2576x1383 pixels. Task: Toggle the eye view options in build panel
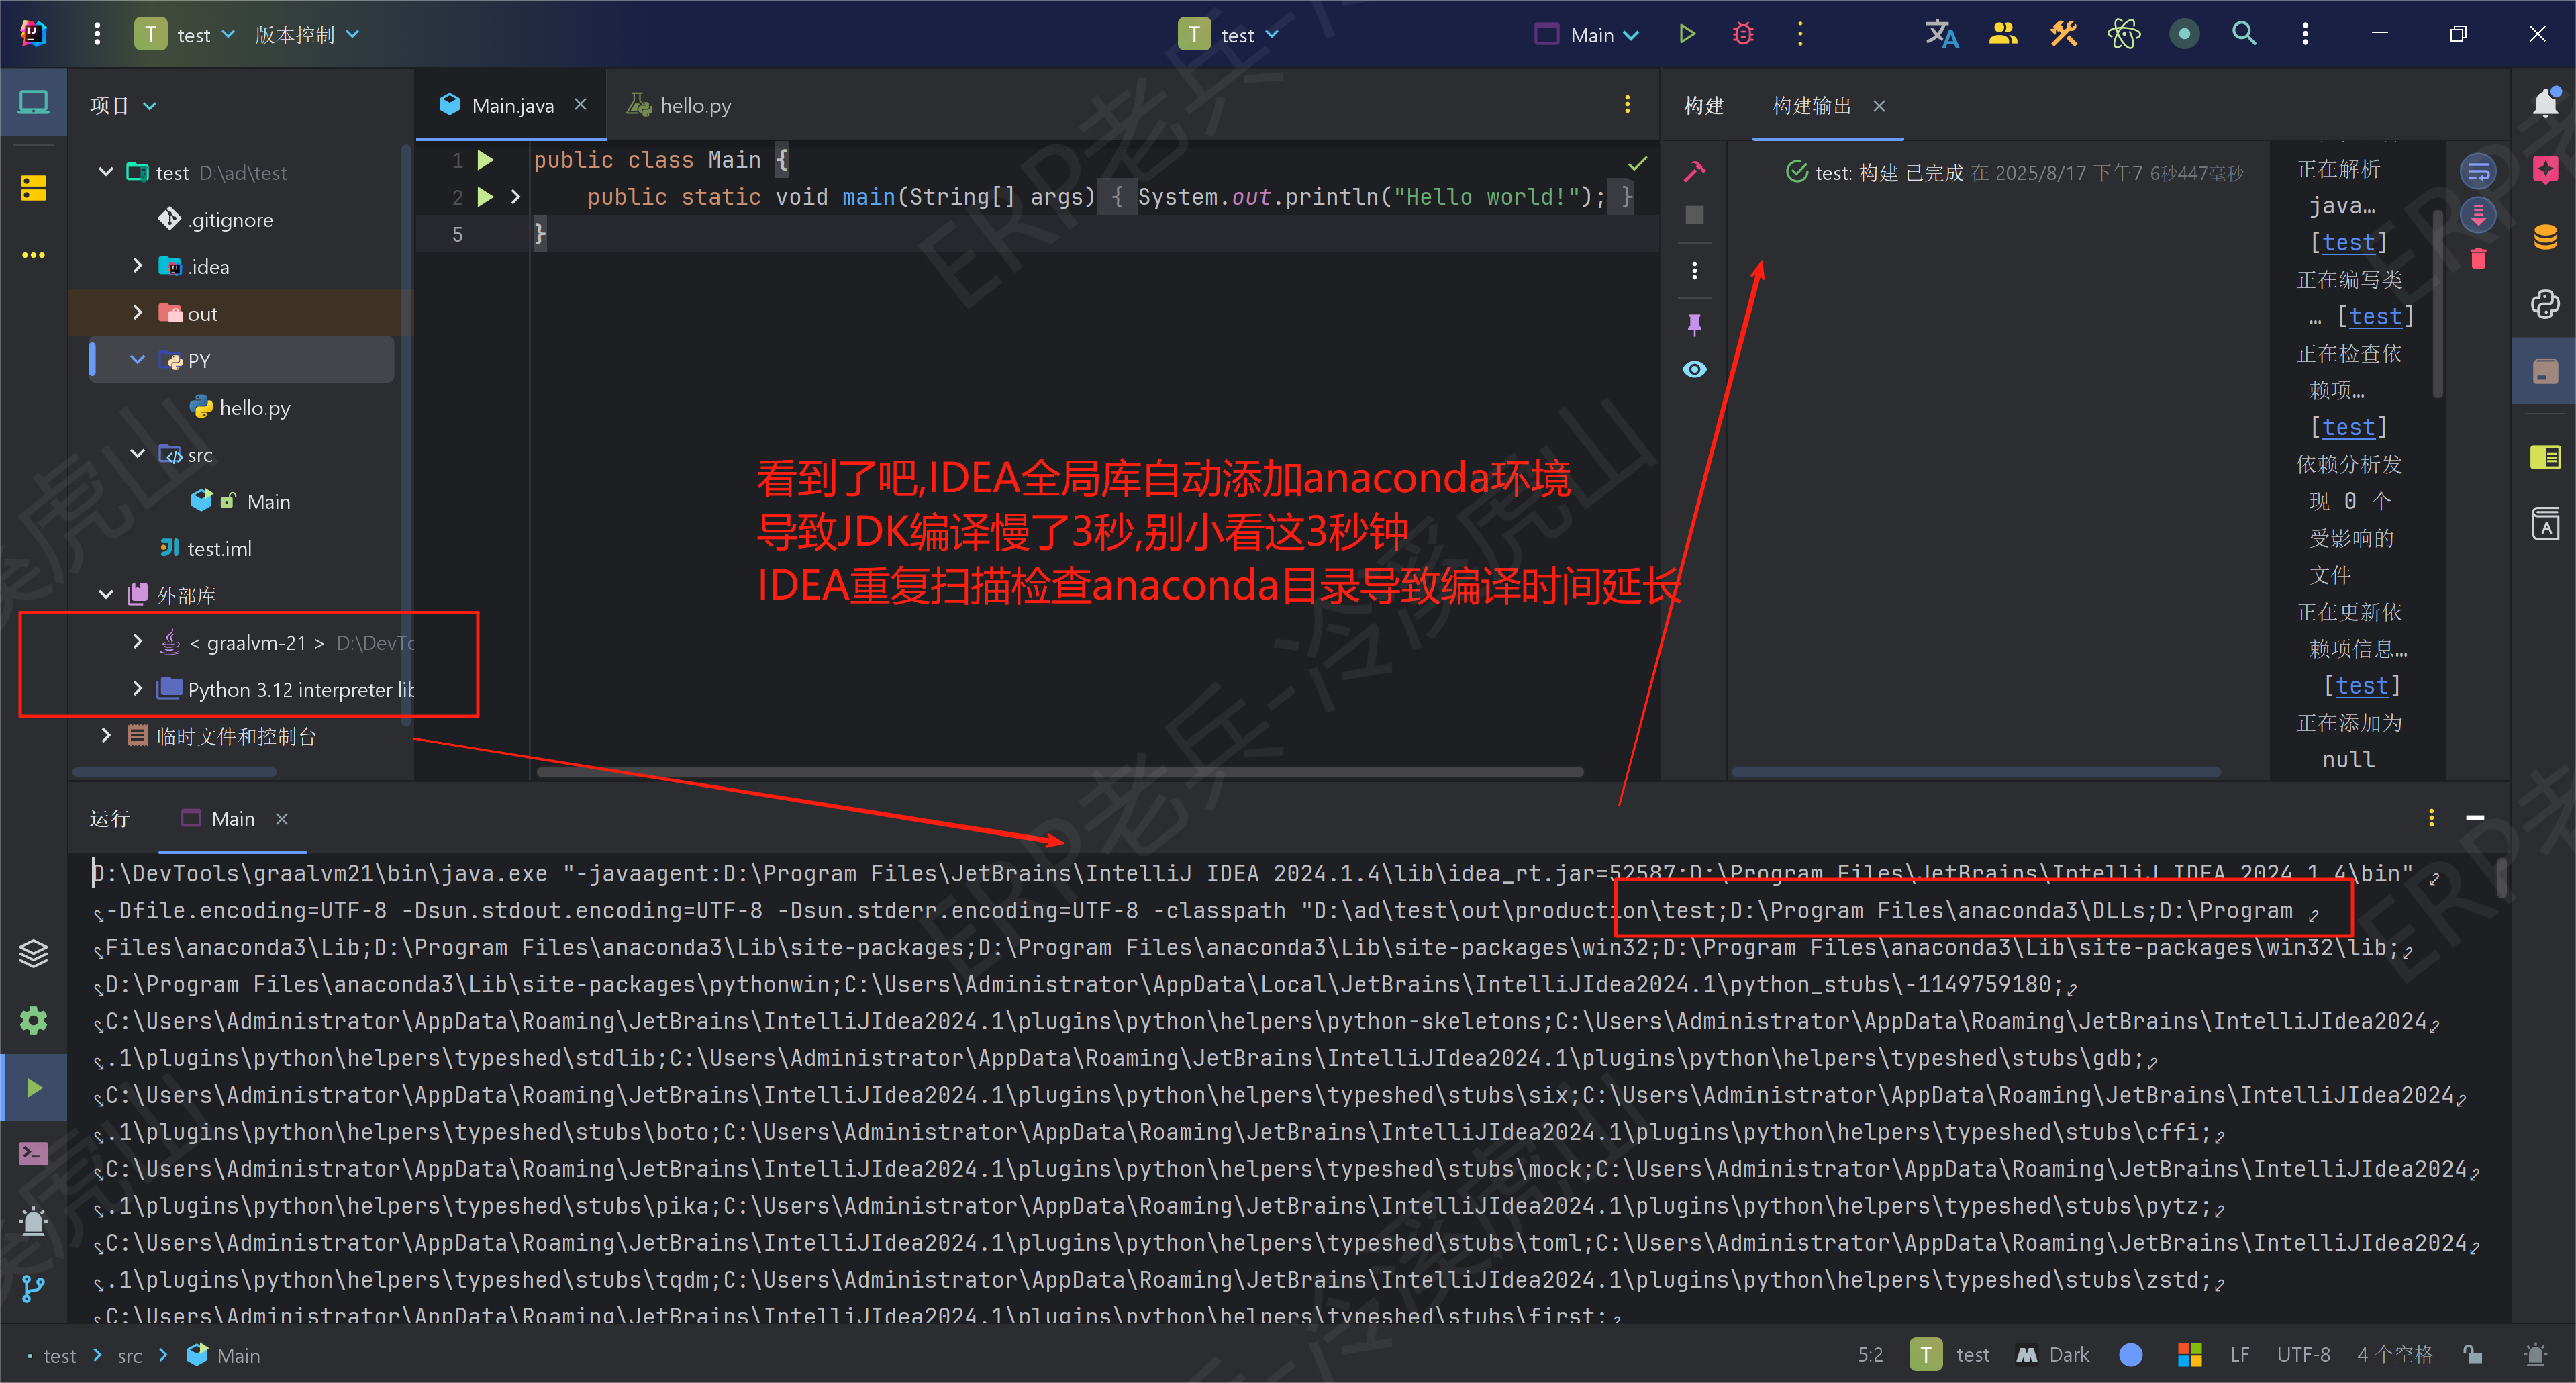1694,369
